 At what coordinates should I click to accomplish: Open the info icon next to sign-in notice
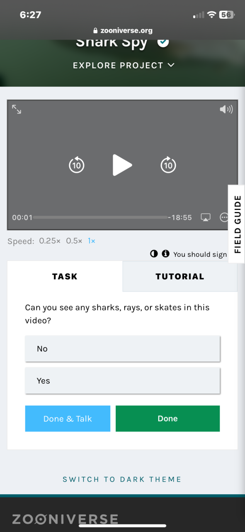click(x=165, y=254)
